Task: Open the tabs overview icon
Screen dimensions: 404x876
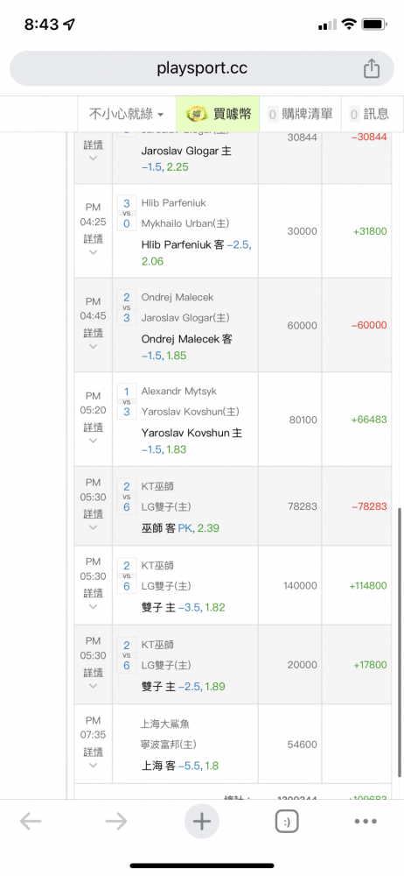Action: 287,822
